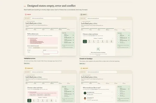Click Last name field outlined in red
This screenshot has height=103, width=156.
click(x=50, y=52)
